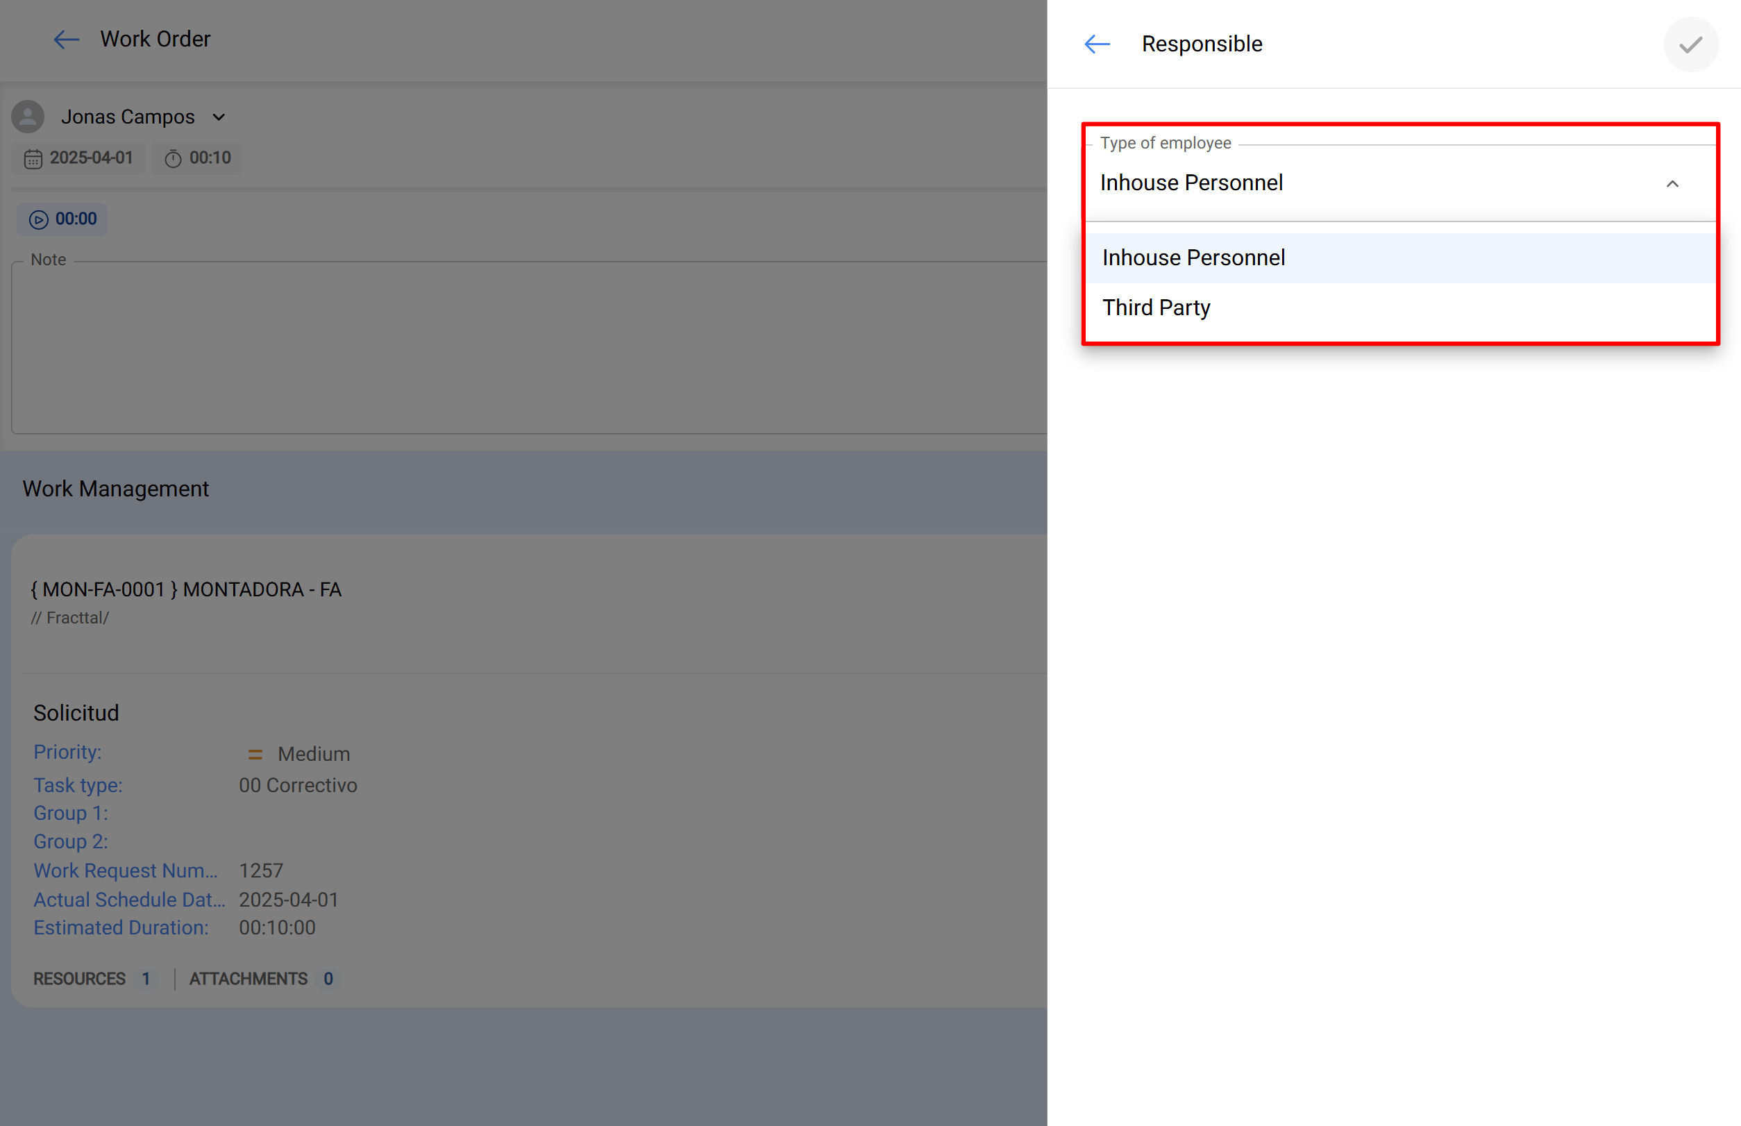Viewport: 1741px width, 1126px height.
Task: Click the calendar icon beside 2025-04-01
Action: click(33, 159)
